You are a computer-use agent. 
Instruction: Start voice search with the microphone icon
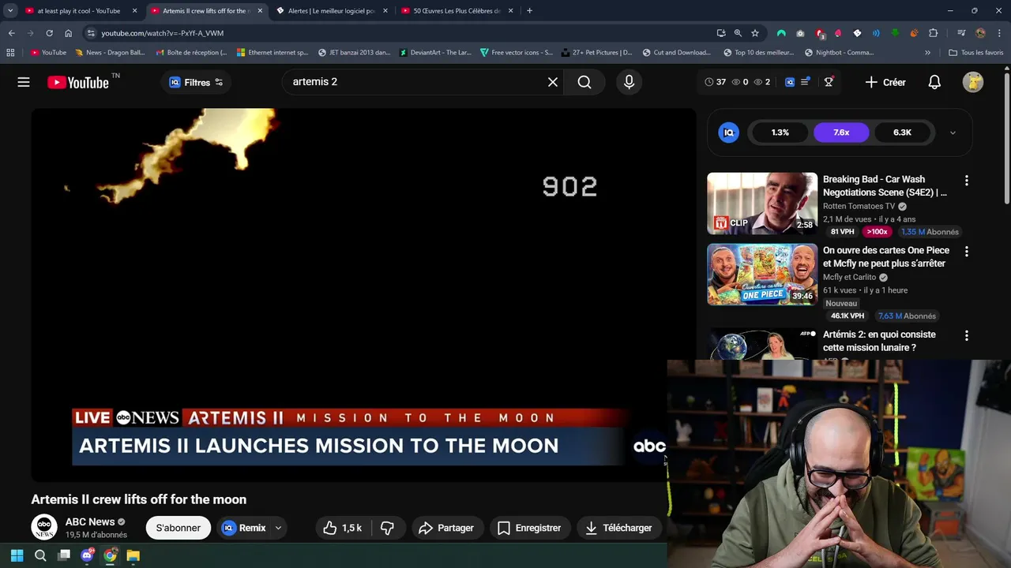pos(629,82)
